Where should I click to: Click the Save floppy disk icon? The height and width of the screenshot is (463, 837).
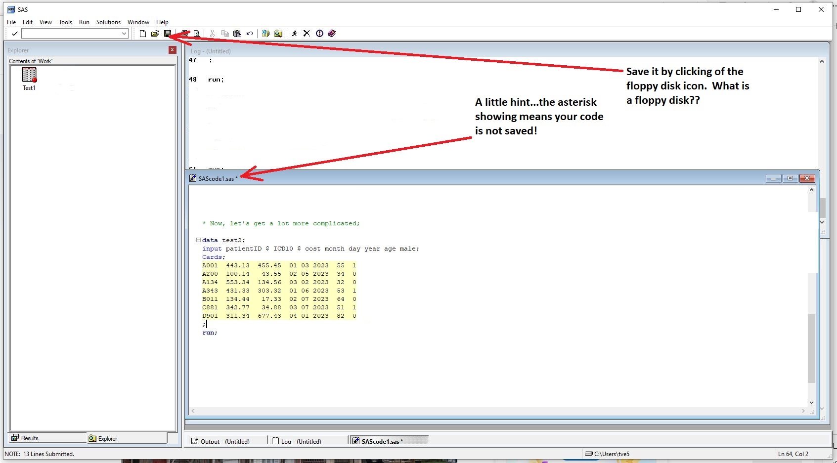168,34
